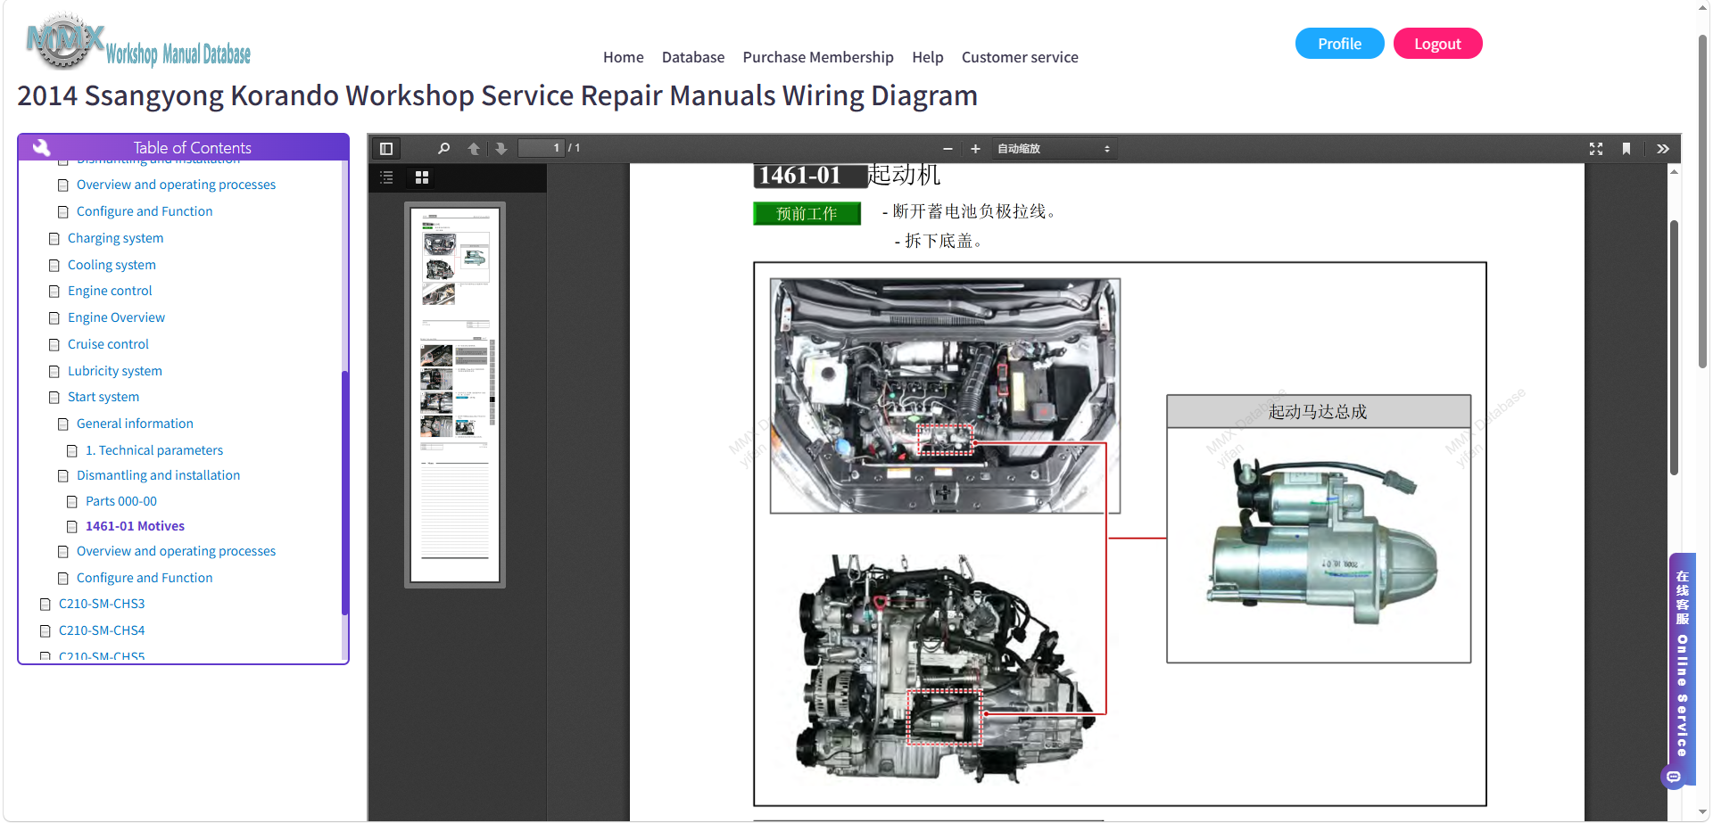Open Purchase Membership menu item
Screen dimensions: 1713x823
click(818, 57)
